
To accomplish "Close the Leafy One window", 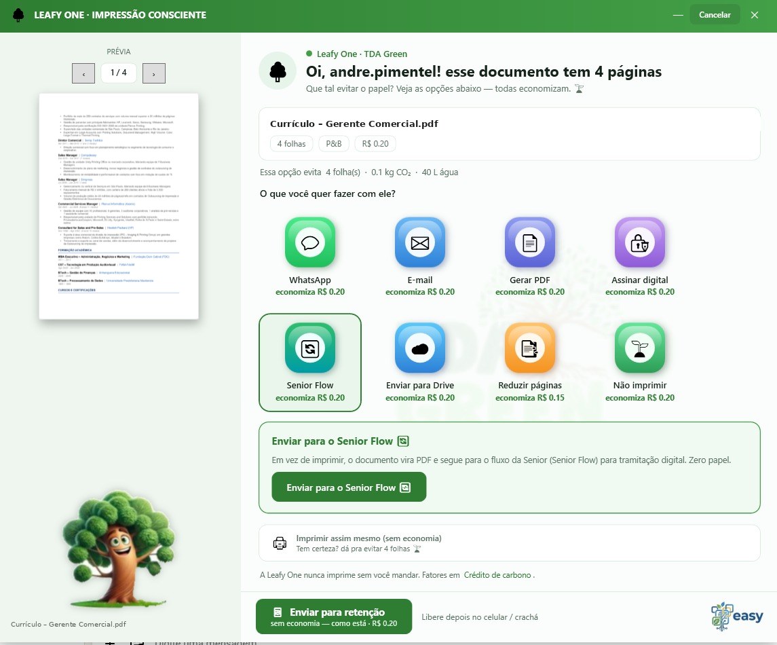I will point(754,15).
